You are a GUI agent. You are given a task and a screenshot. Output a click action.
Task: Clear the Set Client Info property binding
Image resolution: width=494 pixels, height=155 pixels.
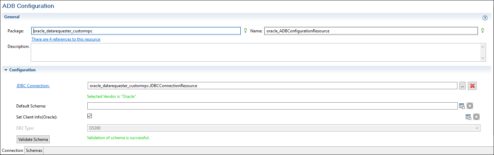pyautogui.click(x=476, y=117)
